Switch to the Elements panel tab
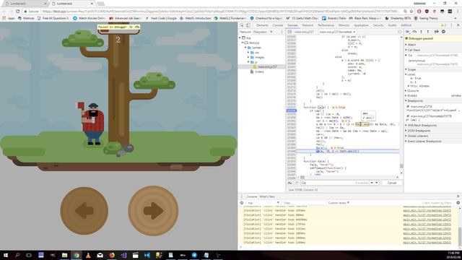Viewport: 462px width, 260px height. click(x=262, y=25)
